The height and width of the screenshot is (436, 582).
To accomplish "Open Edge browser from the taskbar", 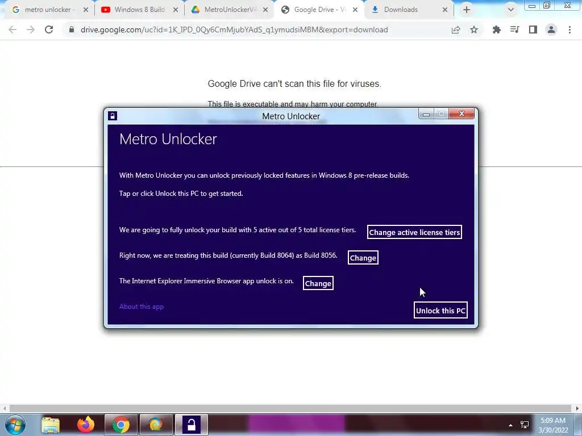I will tap(156, 425).
